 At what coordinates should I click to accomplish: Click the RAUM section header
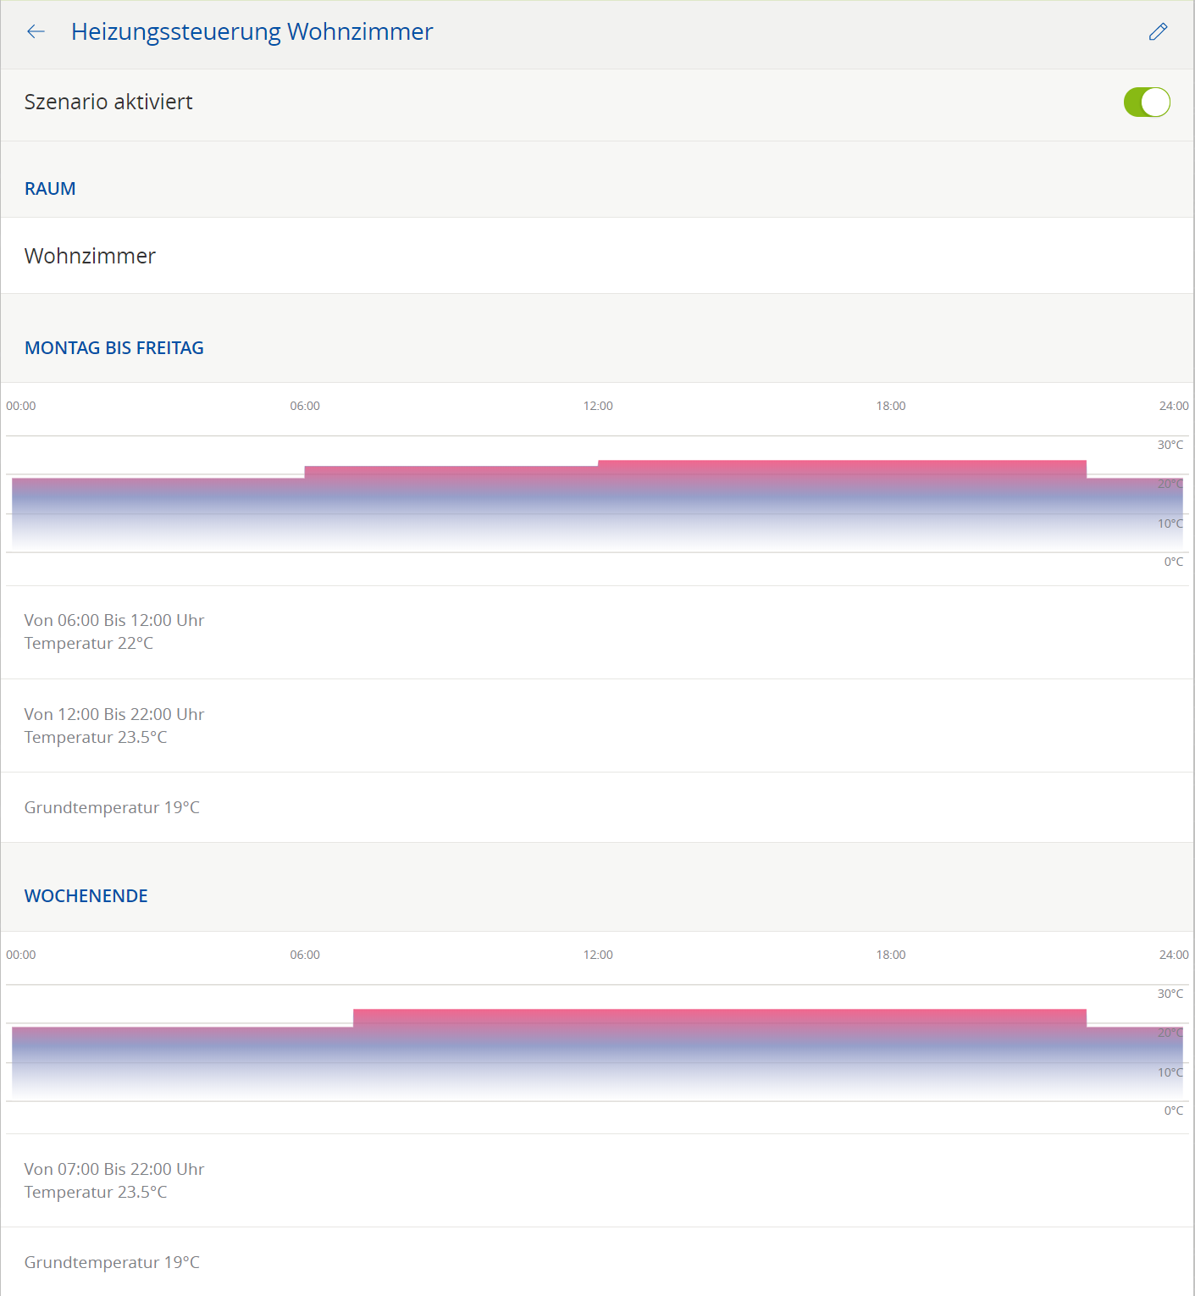(x=50, y=189)
